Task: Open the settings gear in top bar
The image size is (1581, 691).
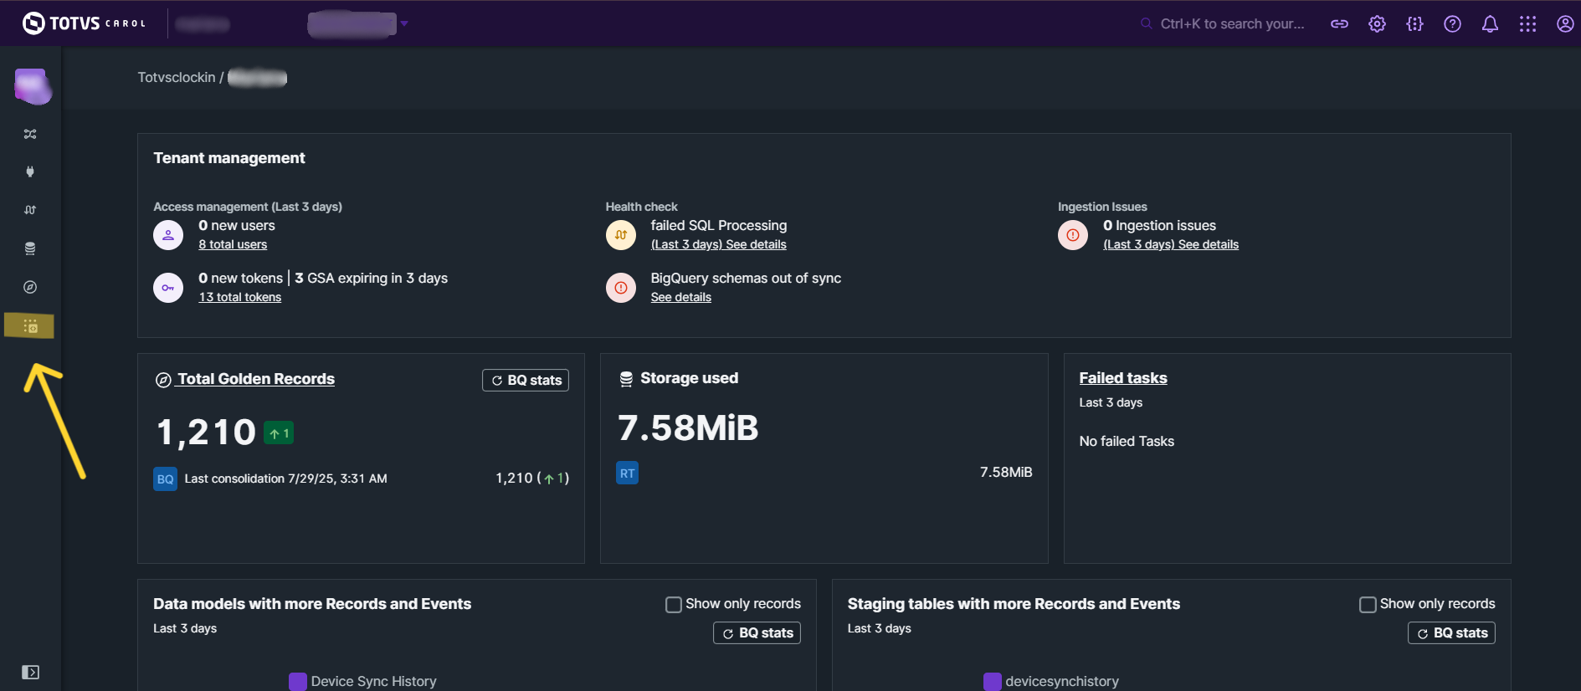Action: click(1377, 24)
